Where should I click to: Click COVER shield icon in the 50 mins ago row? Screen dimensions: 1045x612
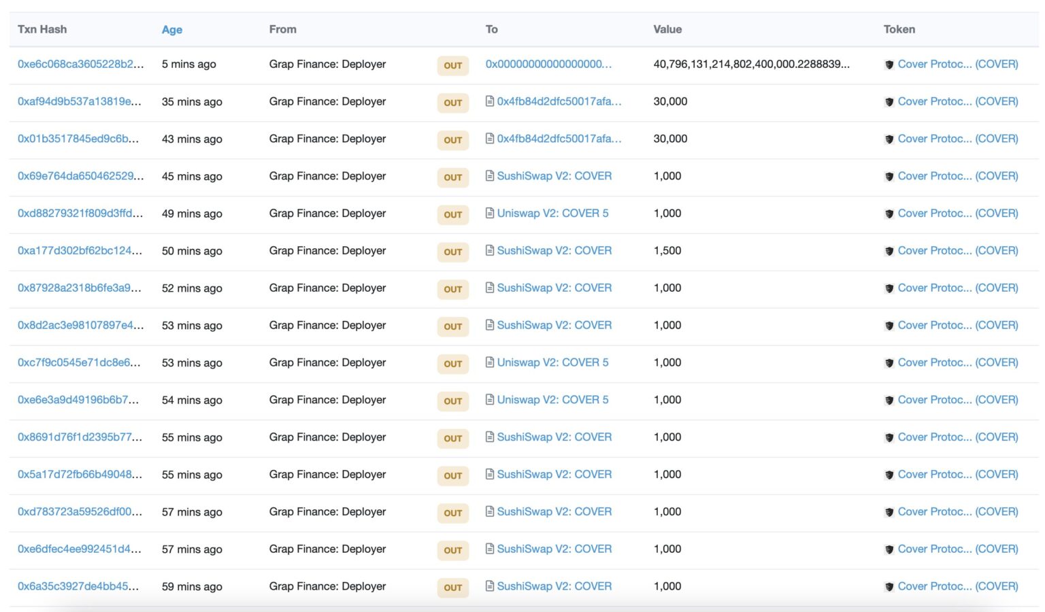(889, 251)
